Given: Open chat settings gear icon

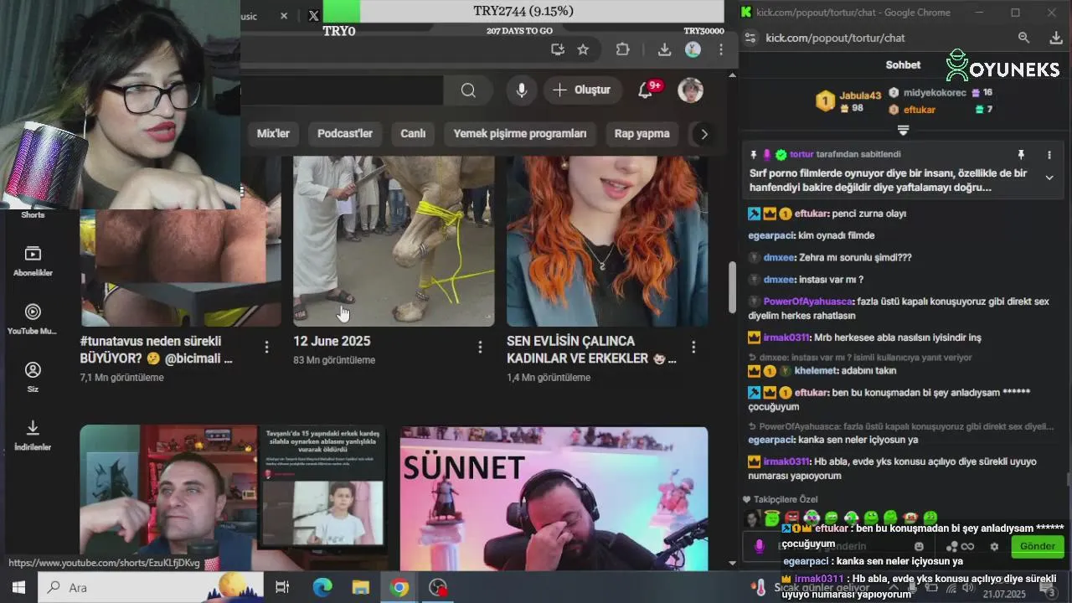Looking at the screenshot, I should 994,546.
